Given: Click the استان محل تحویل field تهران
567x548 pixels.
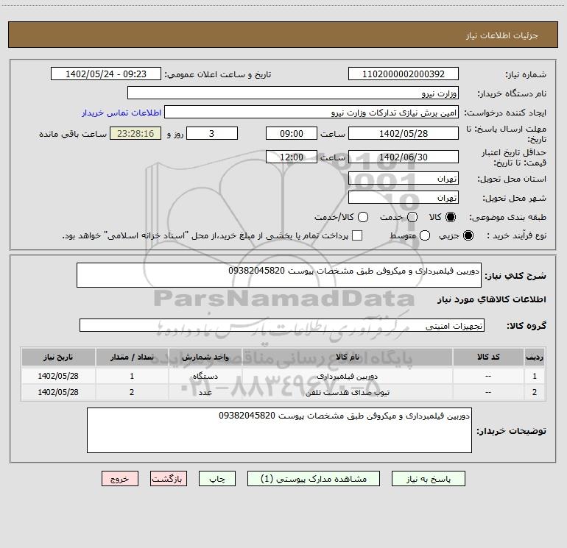Looking at the screenshot, I should click(404, 178).
